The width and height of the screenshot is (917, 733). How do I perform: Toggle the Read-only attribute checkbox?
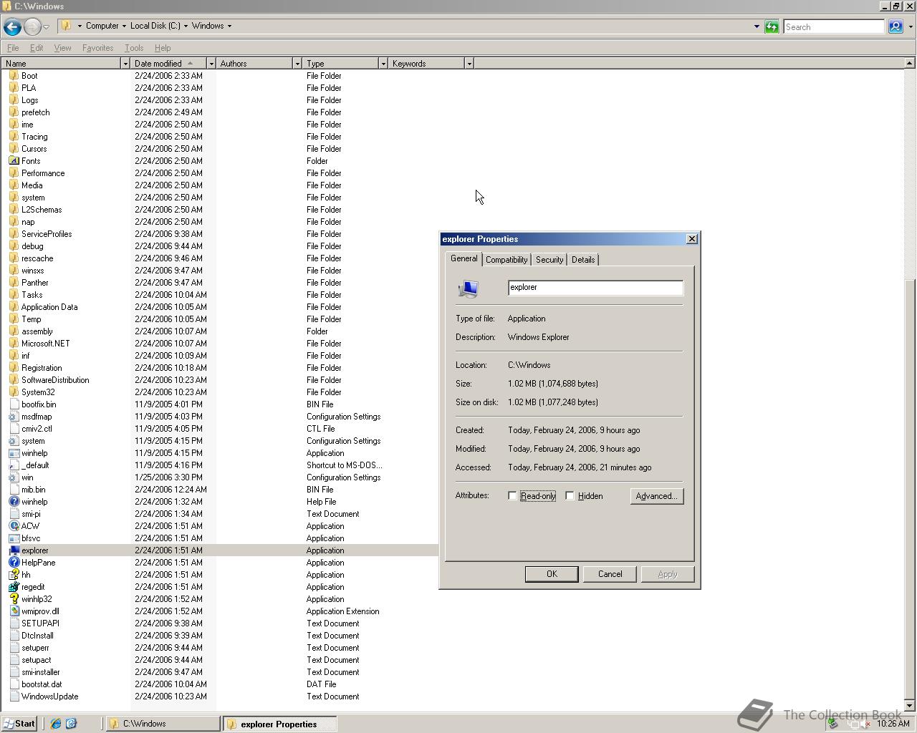[x=512, y=496]
